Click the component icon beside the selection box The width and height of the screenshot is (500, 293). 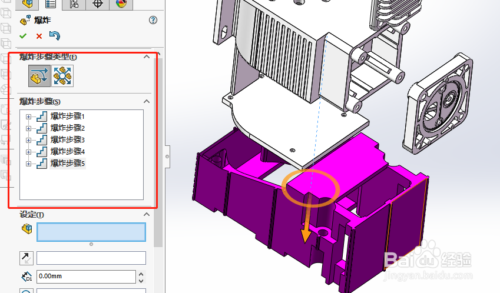tap(27, 228)
